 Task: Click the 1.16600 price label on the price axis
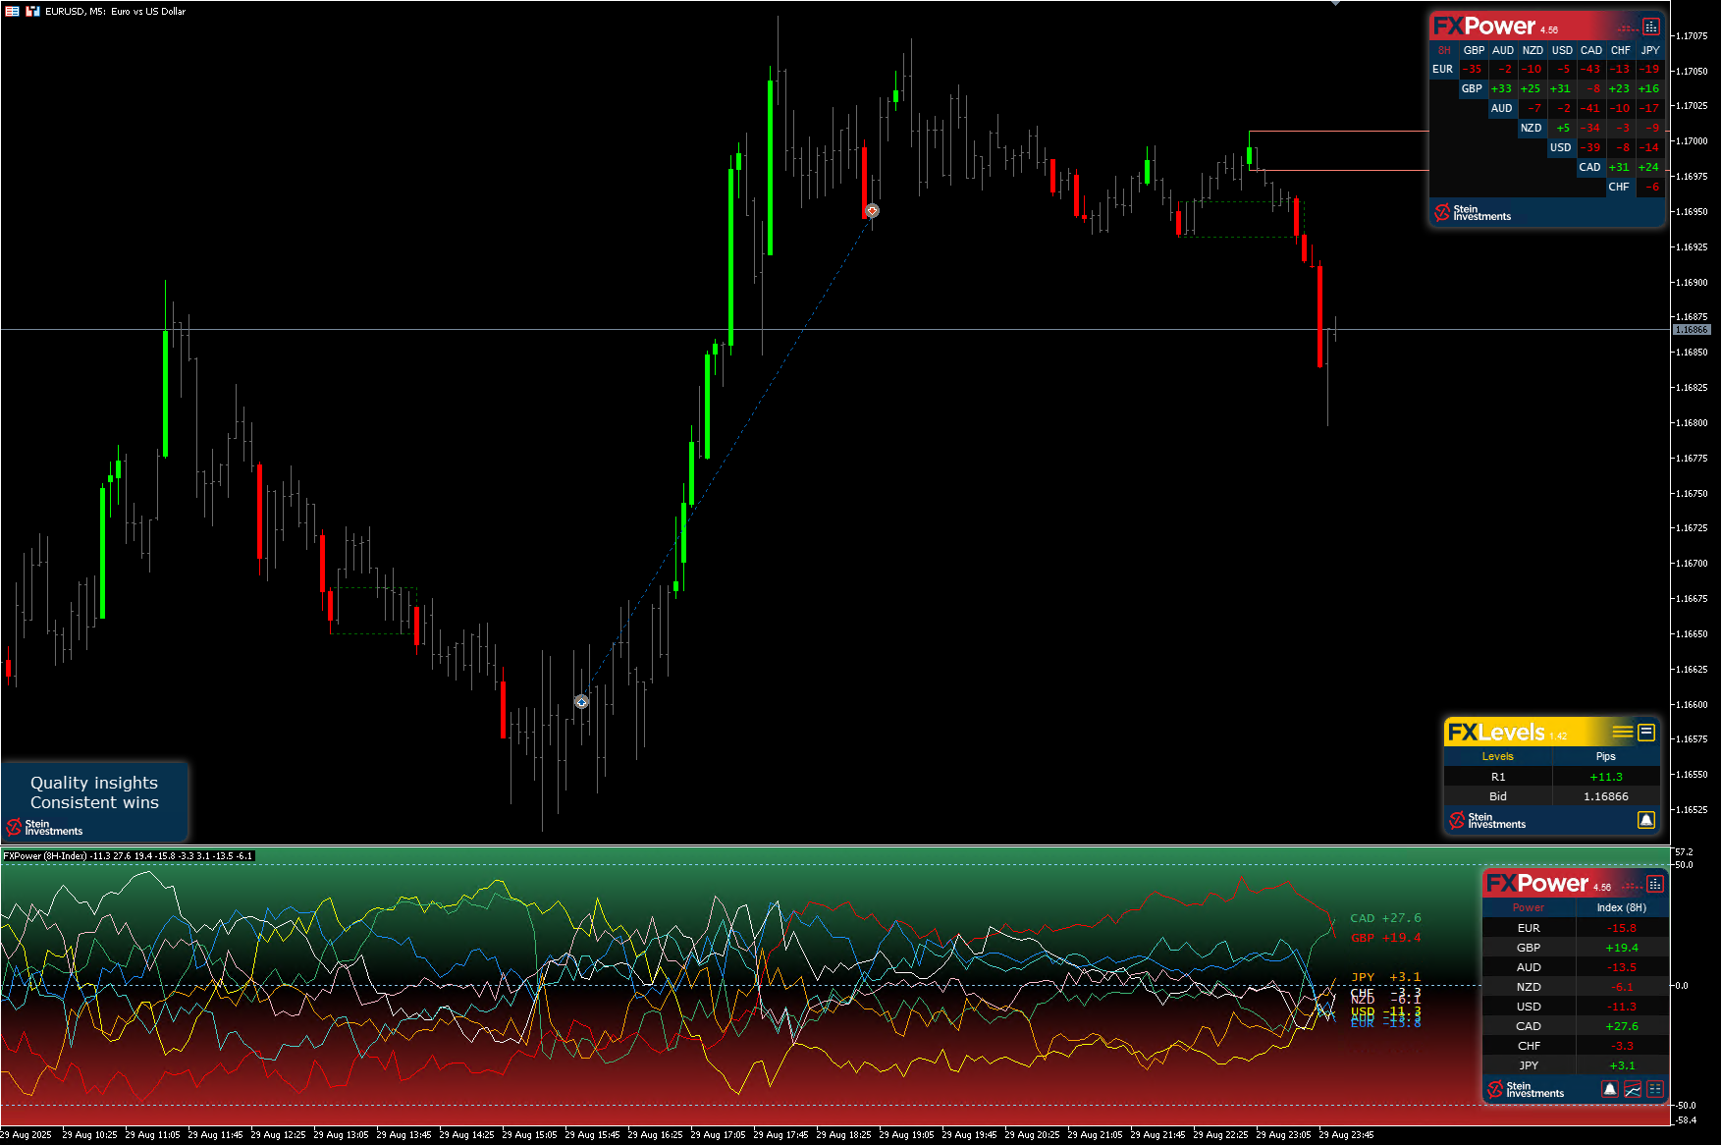(x=1693, y=705)
